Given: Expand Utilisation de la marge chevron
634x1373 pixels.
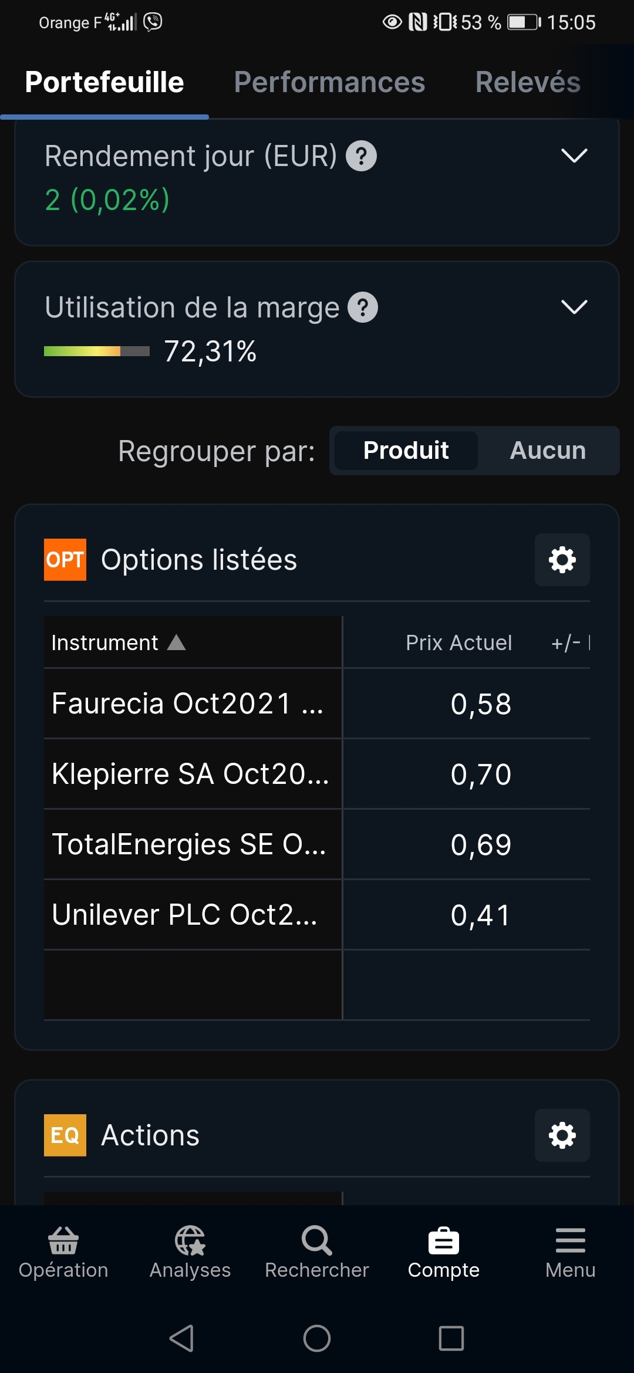Looking at the screenshot, I should click(x=574, y=307).
